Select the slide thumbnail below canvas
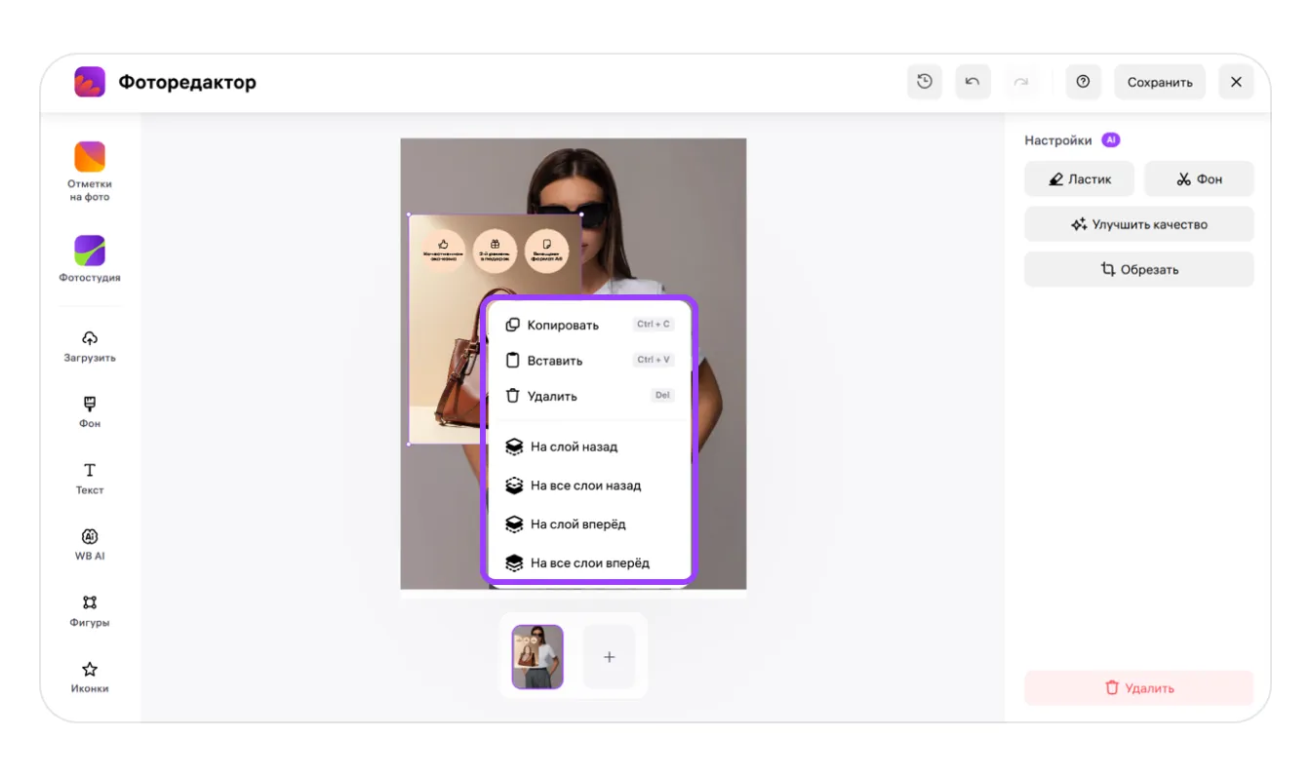Viewport: 1311px width, 776px height. [x=537, y=656]
